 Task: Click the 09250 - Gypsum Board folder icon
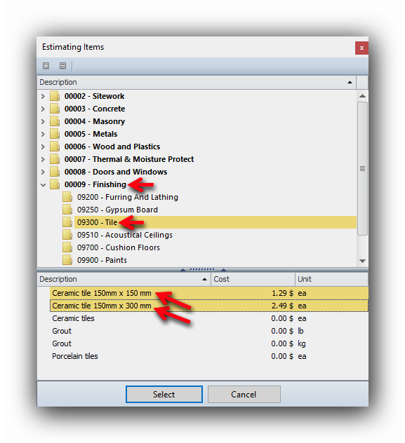coord(67,210)
